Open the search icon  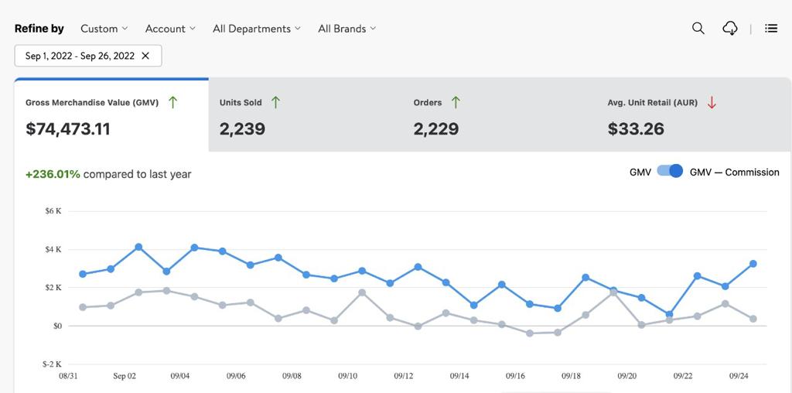(698, 29)
